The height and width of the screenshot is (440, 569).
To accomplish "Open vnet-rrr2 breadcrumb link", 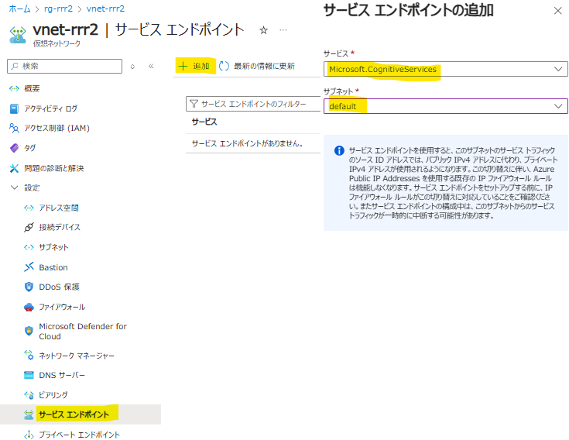I will (105, 9).
